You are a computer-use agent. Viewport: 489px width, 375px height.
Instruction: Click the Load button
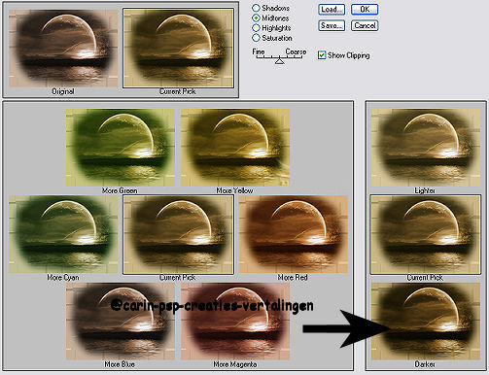332,10
